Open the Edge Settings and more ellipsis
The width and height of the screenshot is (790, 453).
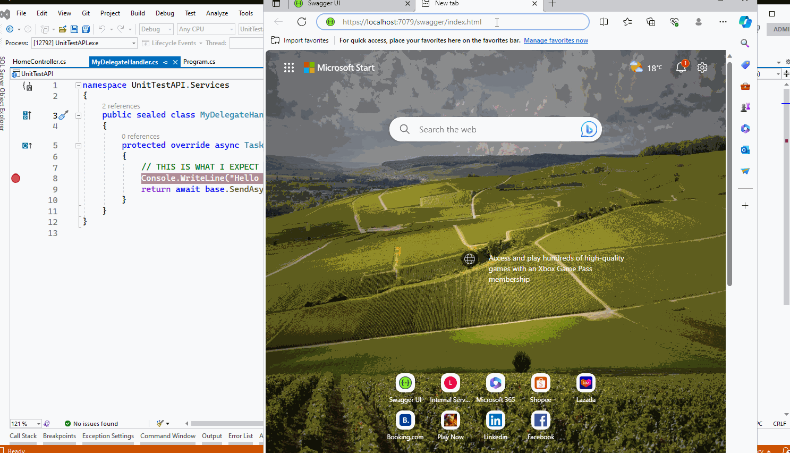point(723,22)
